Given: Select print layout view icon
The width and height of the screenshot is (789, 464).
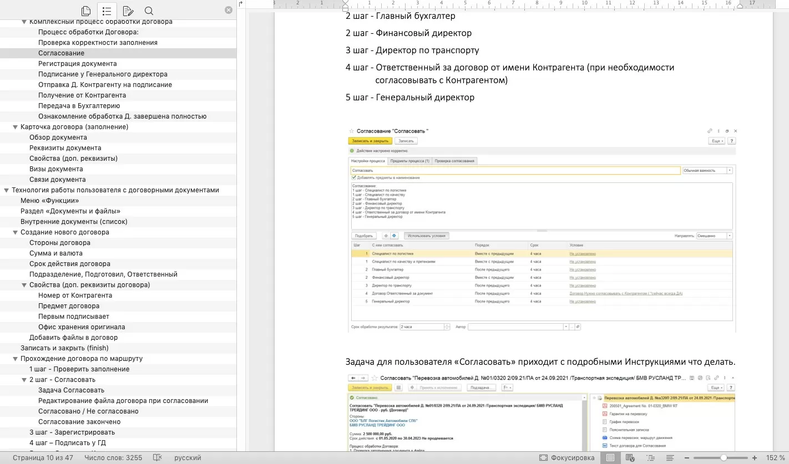Looking at the screenshot, I should pos(610,458).
